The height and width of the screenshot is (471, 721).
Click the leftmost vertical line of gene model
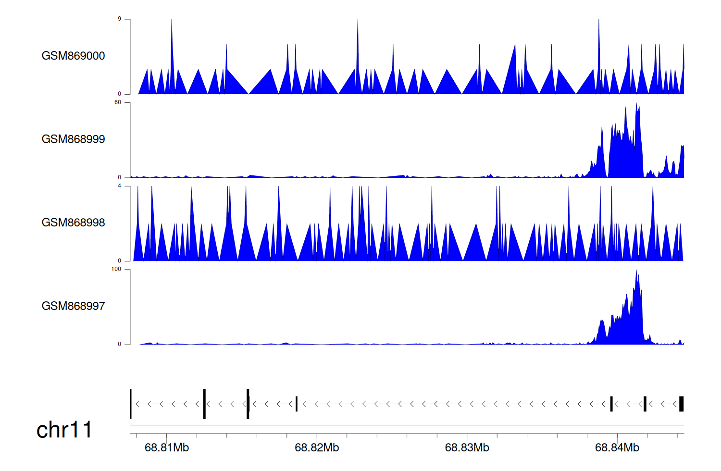[131, 404]
